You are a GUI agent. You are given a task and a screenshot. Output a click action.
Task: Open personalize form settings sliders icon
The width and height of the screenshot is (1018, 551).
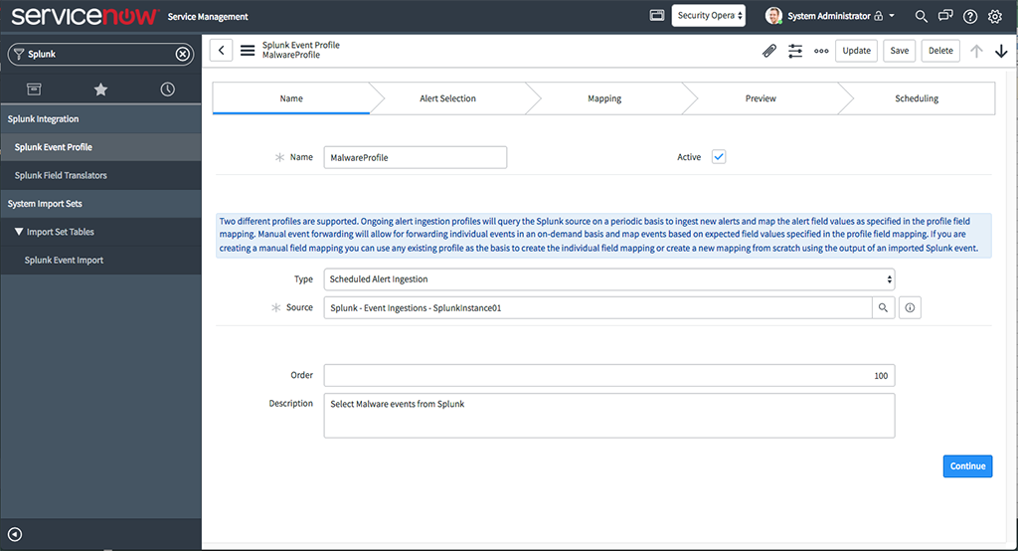pos(795,50)
